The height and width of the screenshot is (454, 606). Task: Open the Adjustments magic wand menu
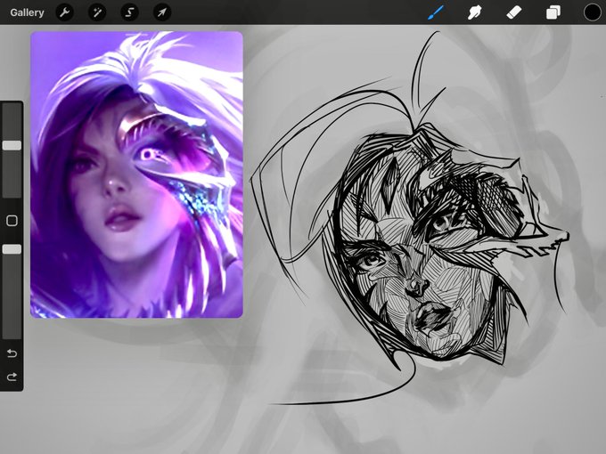[97, 12]
